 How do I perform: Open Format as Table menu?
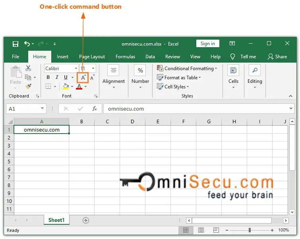179,78
